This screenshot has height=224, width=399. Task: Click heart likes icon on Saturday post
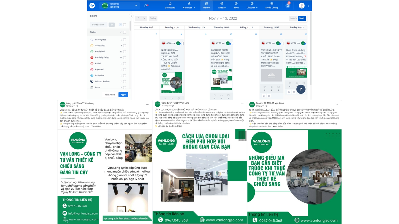point(265,87)
